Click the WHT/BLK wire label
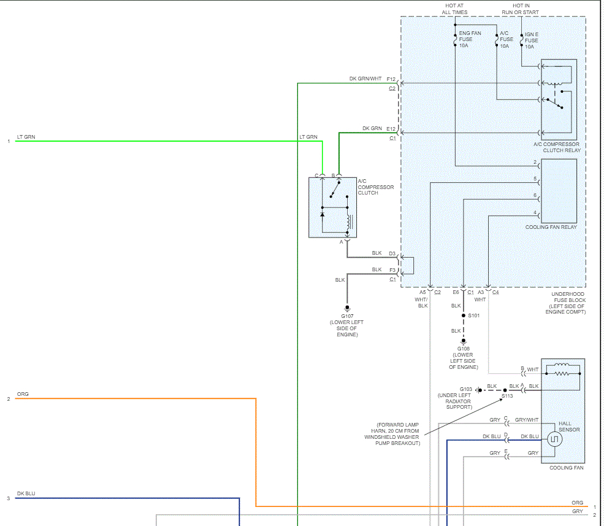This screenshot has width=604, height=526. pyautogui.click(x=421, y=303)
